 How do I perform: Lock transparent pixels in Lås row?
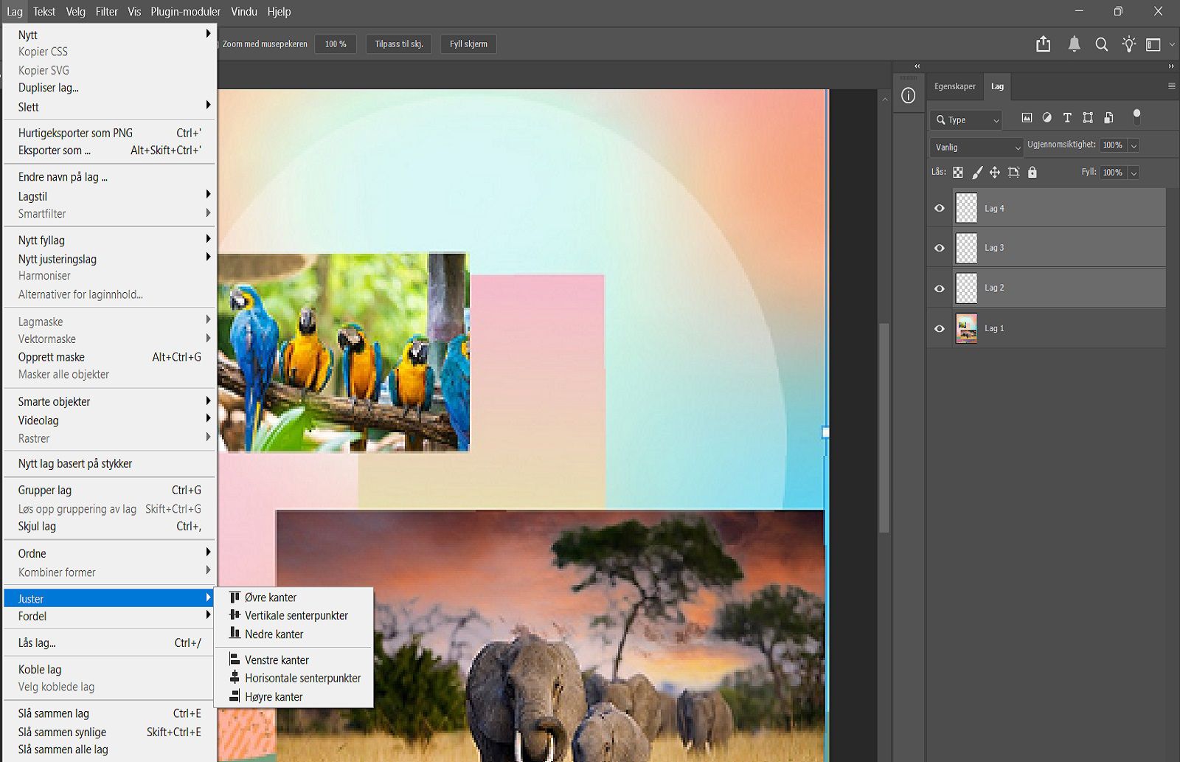[x=958, y=173]
